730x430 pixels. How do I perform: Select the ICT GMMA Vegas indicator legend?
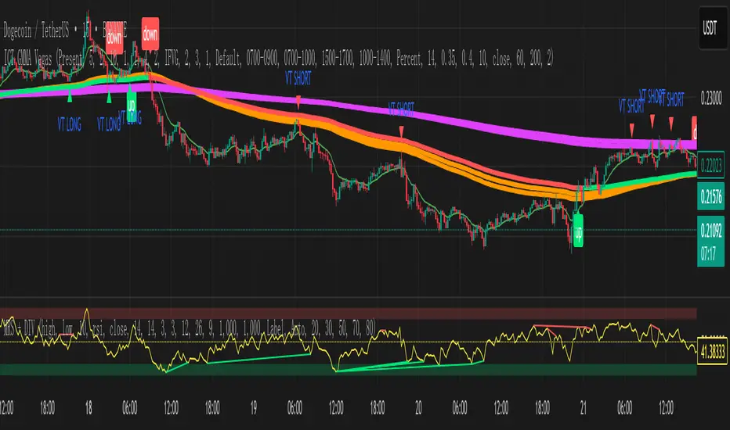point(278,59)
